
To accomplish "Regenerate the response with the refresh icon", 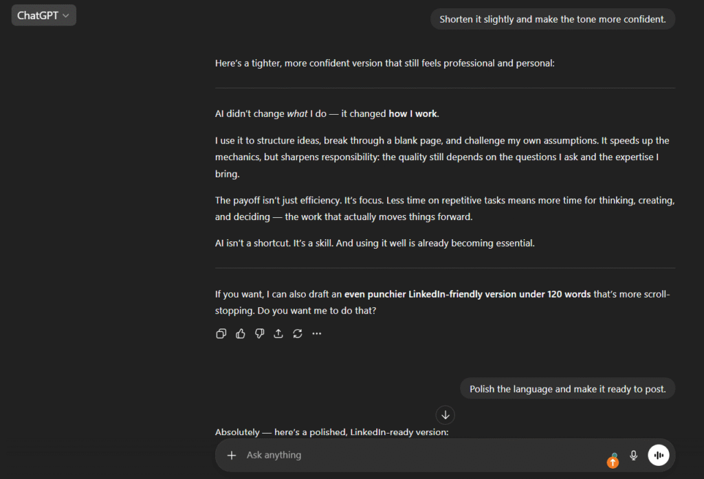I will (298, 334).
